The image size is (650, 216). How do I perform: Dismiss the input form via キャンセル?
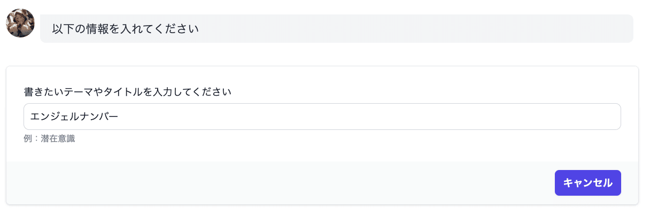click(587, 183)
